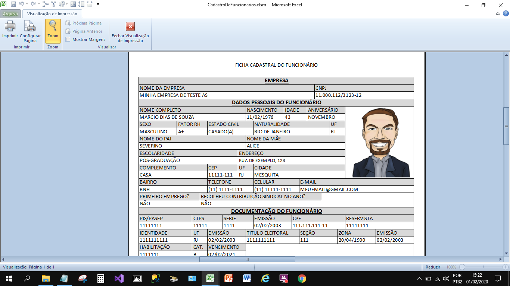
Task: Open Customize Quick Access Toolbar dropdown
Action: [x=98, y=4]
